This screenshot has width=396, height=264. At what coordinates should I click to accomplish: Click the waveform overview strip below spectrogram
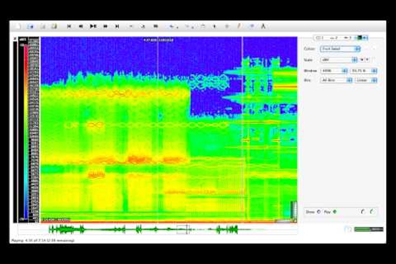[157, 229]
